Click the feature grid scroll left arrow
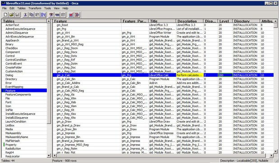 click(x=55, y=155)
